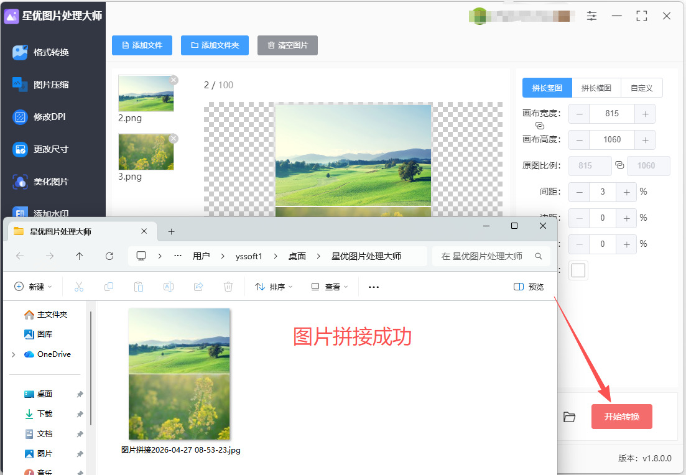686x475 pixels.
Task: Toggle the 预览 preview pane
Action: [529, 287]
